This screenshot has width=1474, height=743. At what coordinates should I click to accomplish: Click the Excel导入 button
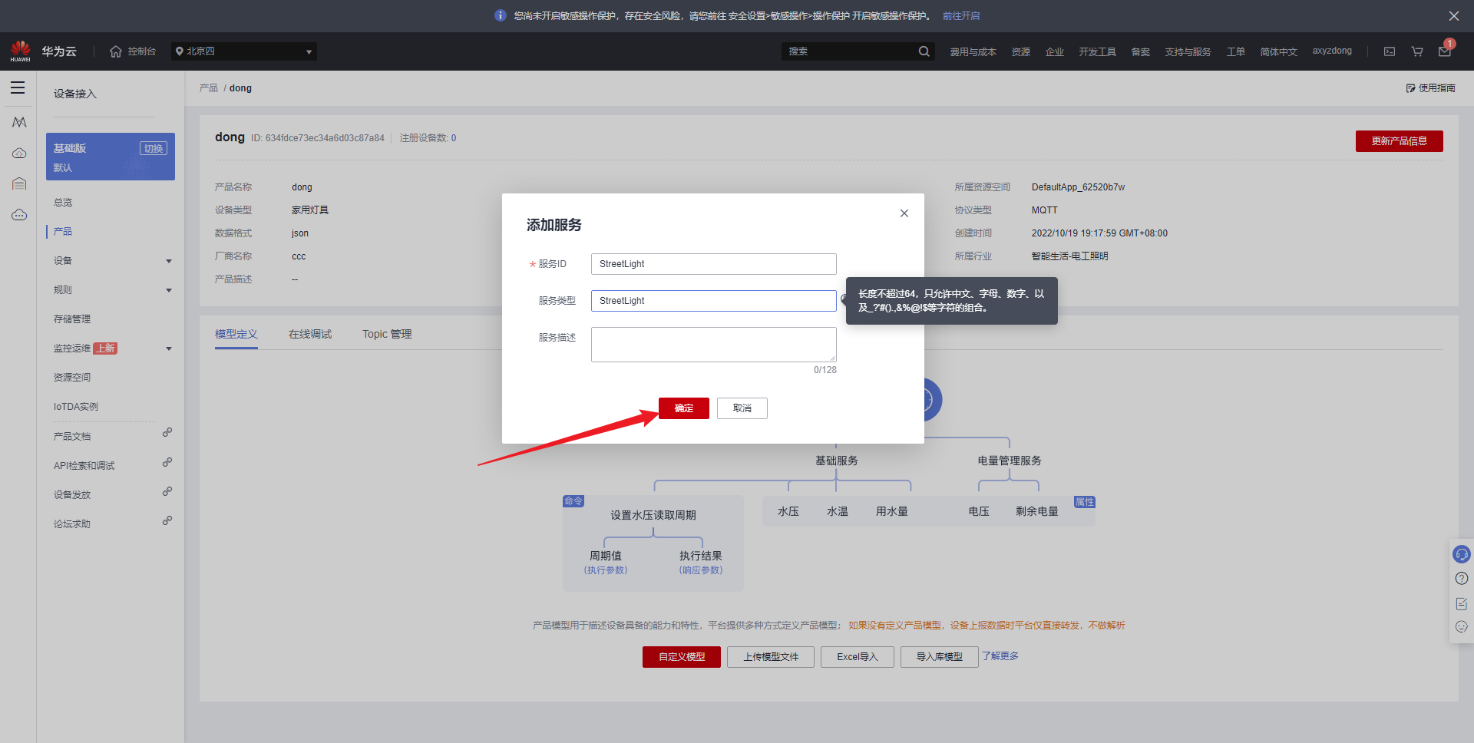[858, 657]
